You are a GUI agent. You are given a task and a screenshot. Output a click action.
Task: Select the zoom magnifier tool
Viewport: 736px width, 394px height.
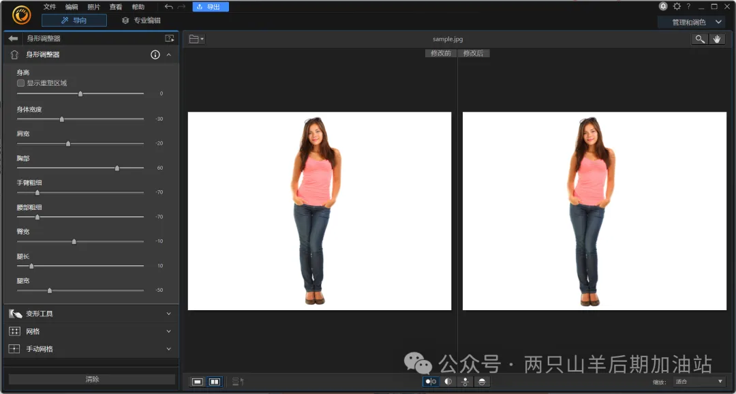(x=699, y=40)
